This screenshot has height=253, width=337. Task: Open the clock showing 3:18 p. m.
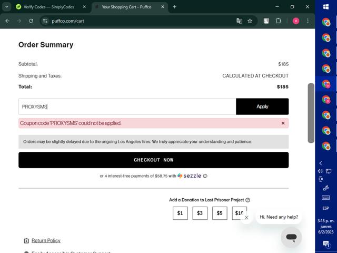[x=326, y=226]
